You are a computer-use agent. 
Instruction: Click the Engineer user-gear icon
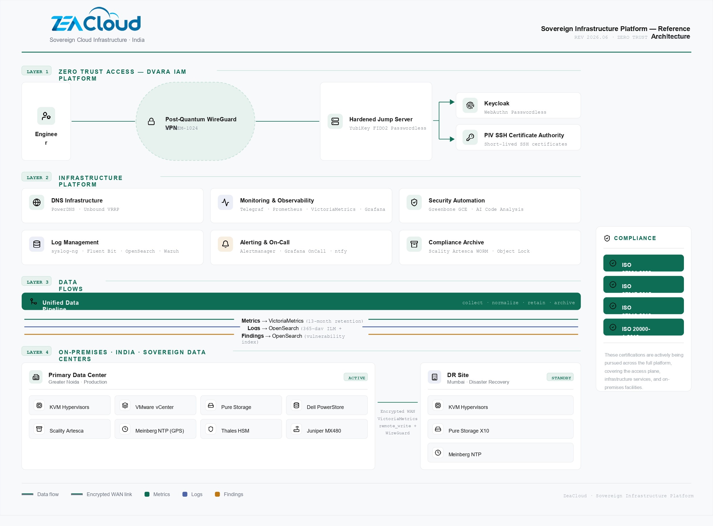pyautogui.click(x=46, y=116)
